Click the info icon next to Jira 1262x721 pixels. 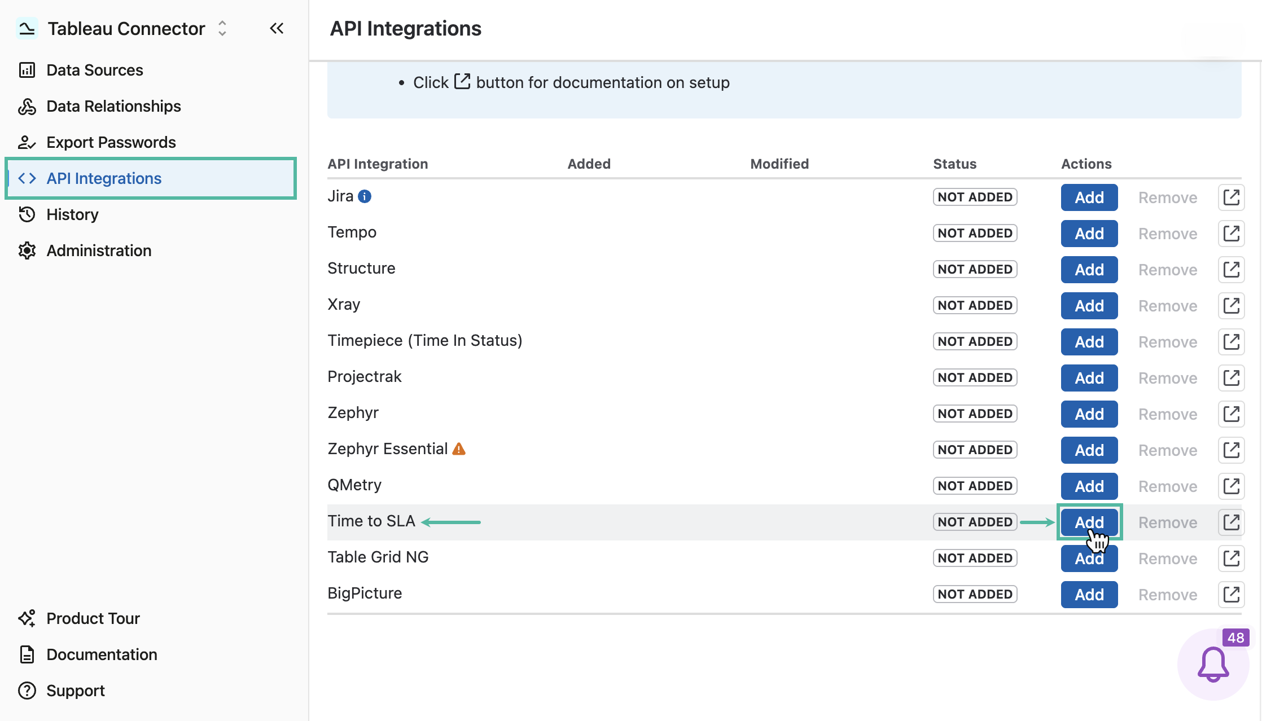[x=365, y=196]
